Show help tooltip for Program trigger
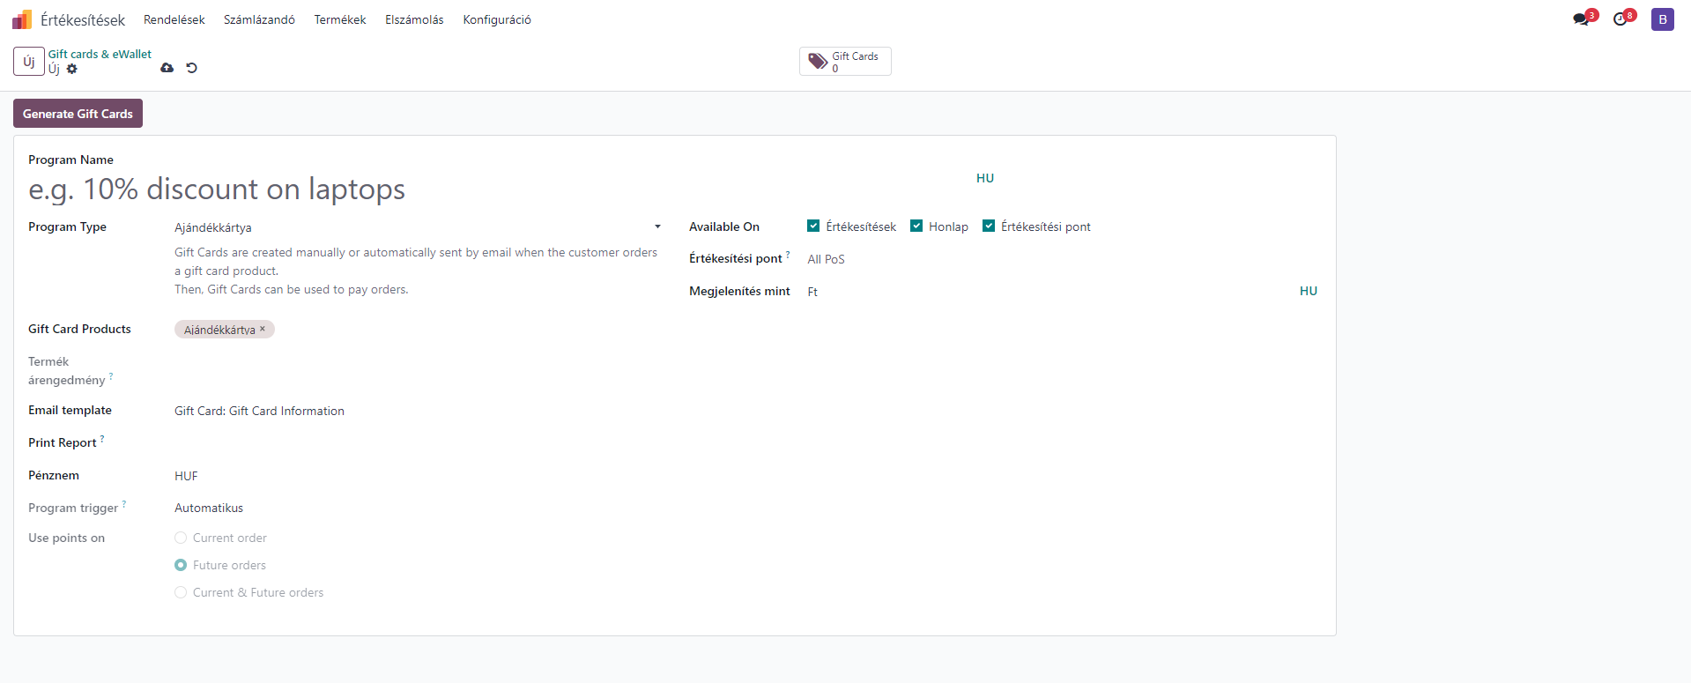The image size is (1691, 683). [124, 503]
